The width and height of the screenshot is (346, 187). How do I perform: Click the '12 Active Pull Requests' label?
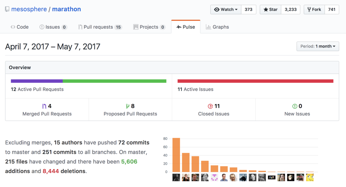[37, 89]
